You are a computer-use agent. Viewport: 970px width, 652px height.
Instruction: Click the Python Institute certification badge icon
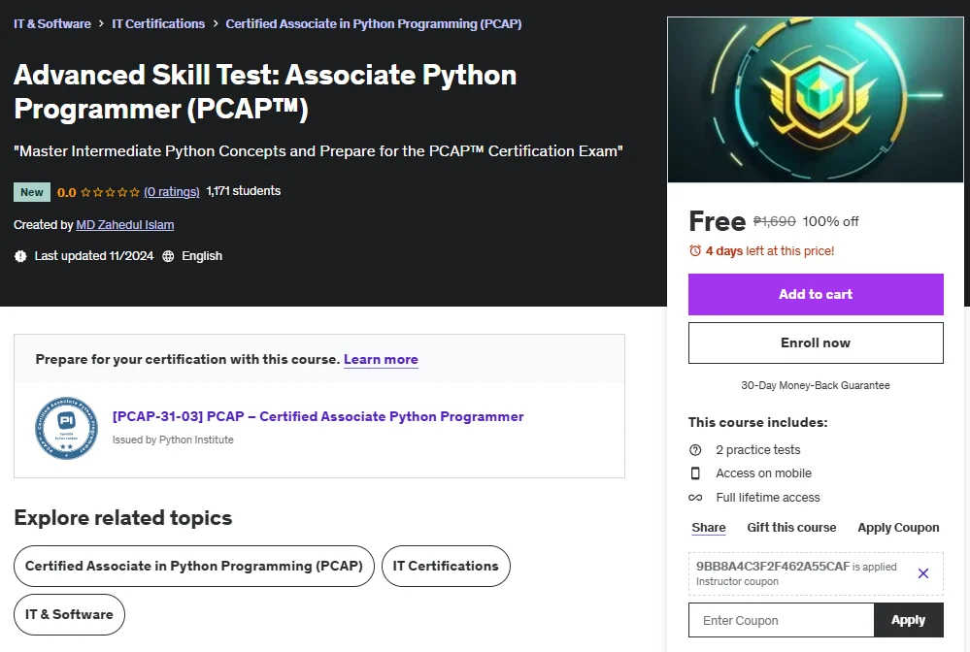(x=66, y=428)
